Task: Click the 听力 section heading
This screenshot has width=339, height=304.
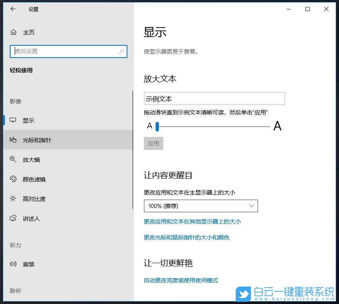Action: [x=15, y=245]
